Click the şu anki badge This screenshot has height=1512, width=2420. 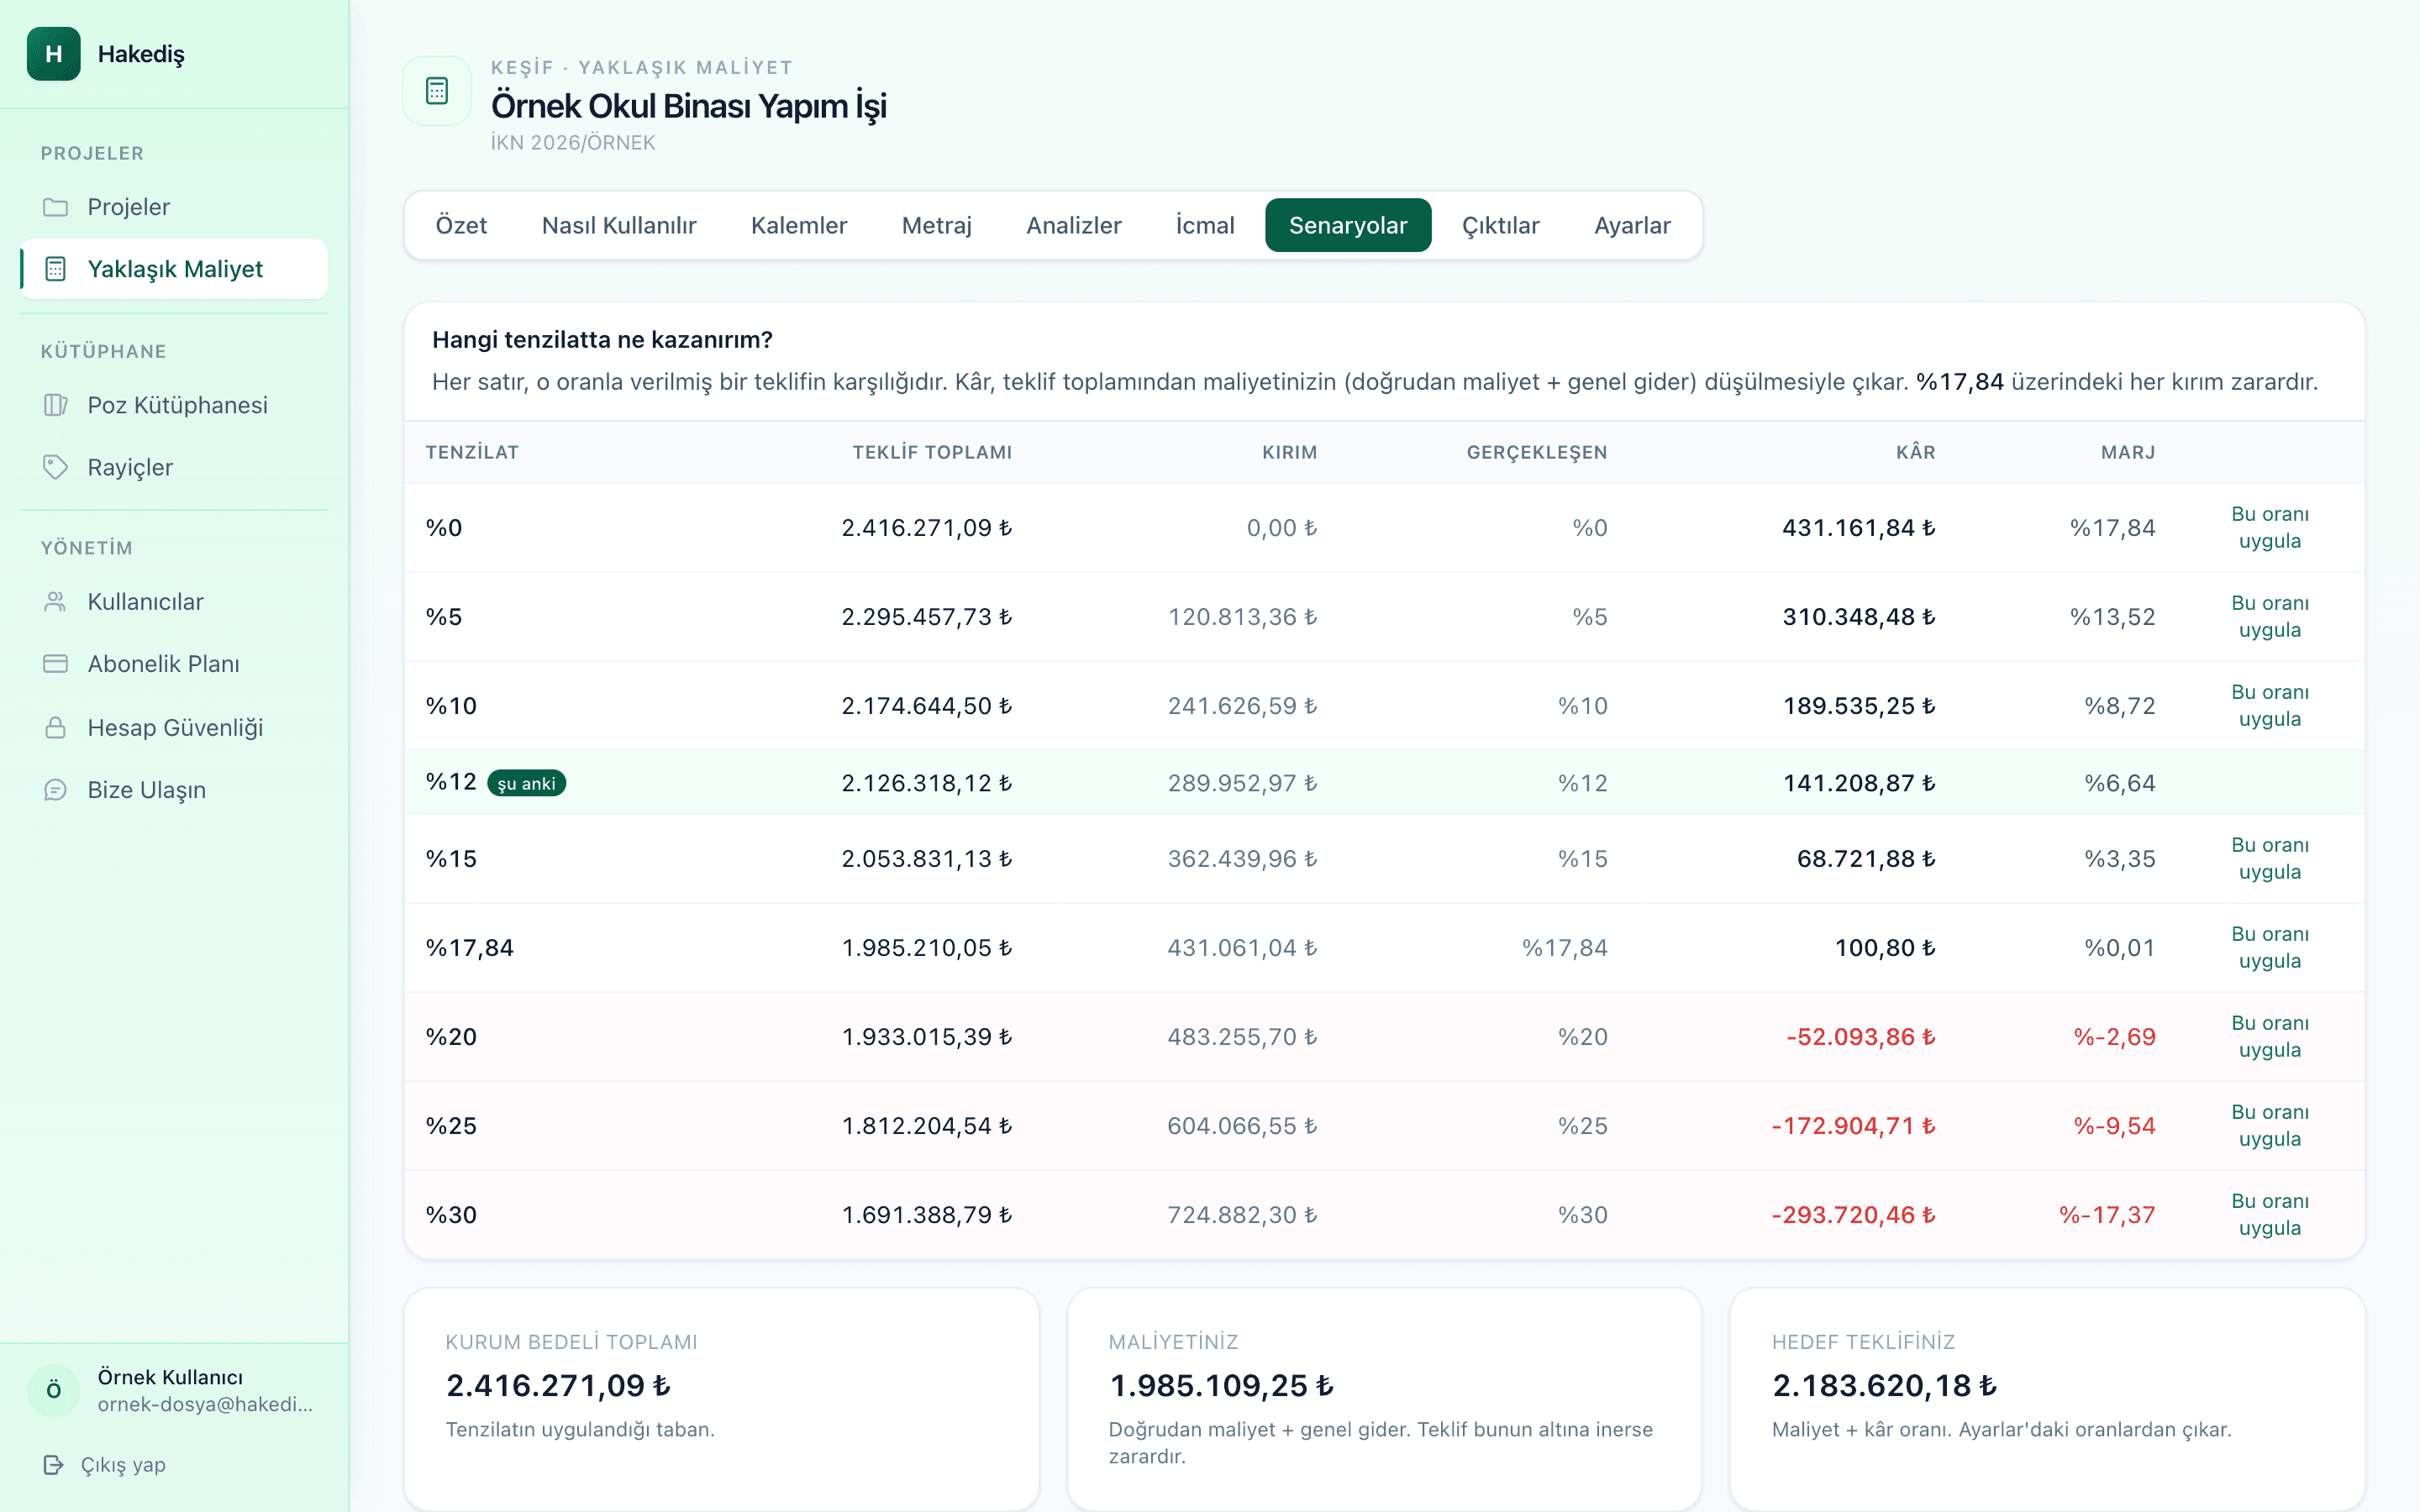coord(526,783)
